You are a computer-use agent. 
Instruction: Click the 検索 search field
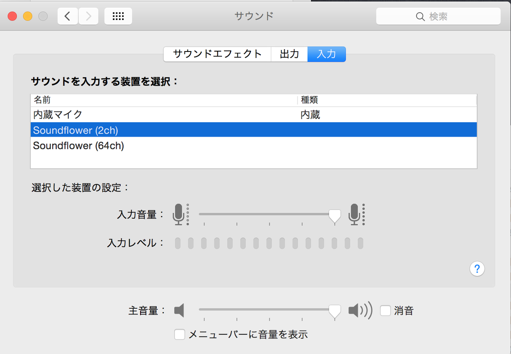point(438,17)
